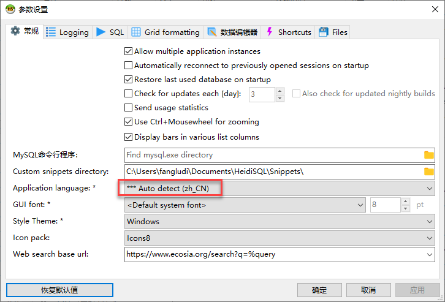Confirm settings with the 确定 button
The height and width of the screenshot is (302, 445).
(319, 290)
